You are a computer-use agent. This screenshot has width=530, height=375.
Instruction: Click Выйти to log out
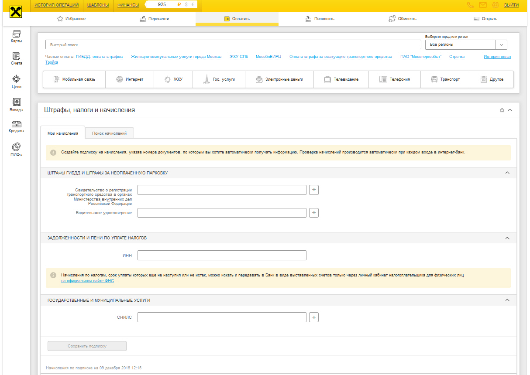coord(511,5)
